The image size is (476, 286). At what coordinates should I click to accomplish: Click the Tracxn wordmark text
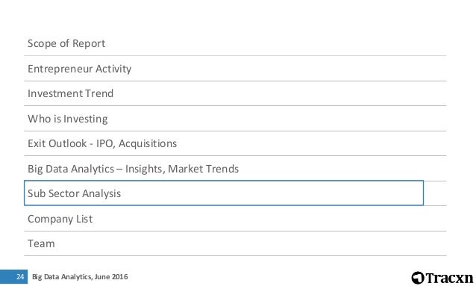[x=449, y=278]
